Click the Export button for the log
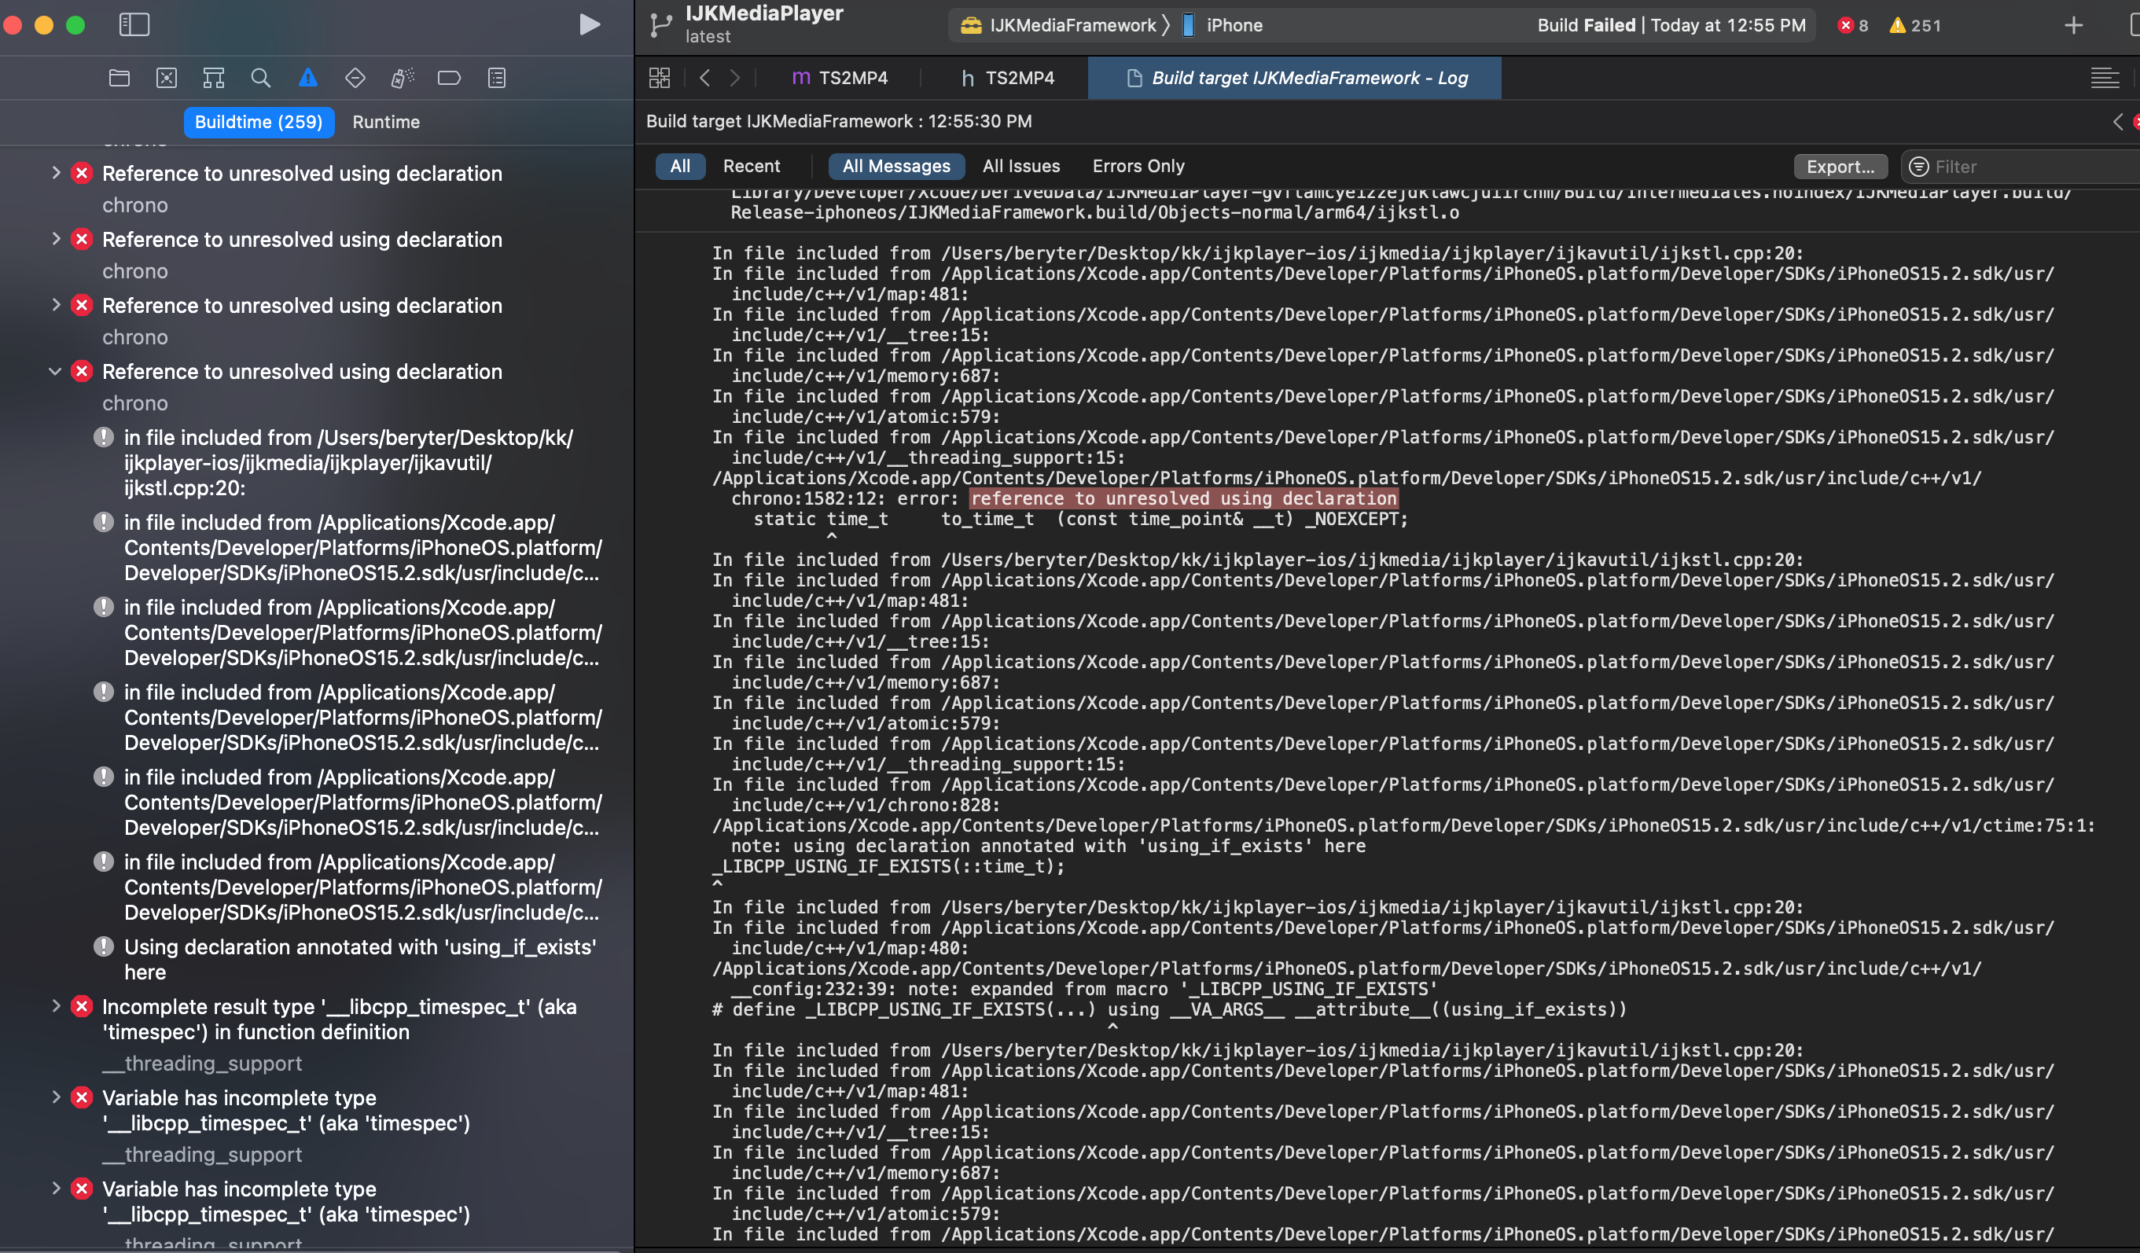This screenshot has width=2140, height=1253. coord(1840,166)
